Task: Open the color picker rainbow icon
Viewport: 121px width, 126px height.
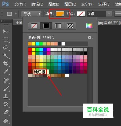Action: tap(89, 26)
